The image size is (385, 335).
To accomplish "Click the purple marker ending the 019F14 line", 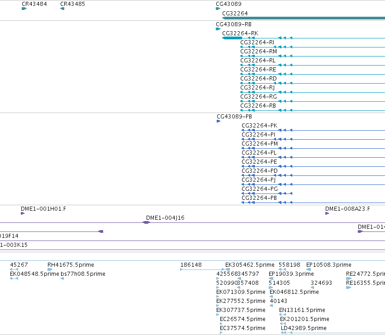I will (x=101, y=231).
